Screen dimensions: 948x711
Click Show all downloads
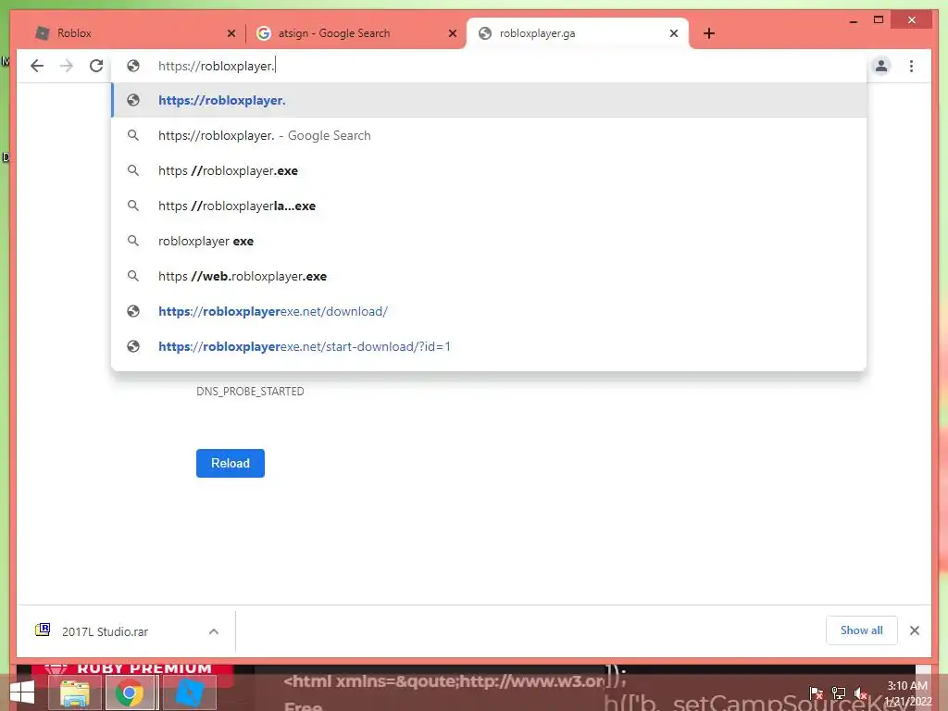(x=862, y=630)
